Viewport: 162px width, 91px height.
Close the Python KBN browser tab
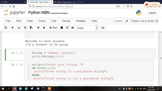click(51, 2)
